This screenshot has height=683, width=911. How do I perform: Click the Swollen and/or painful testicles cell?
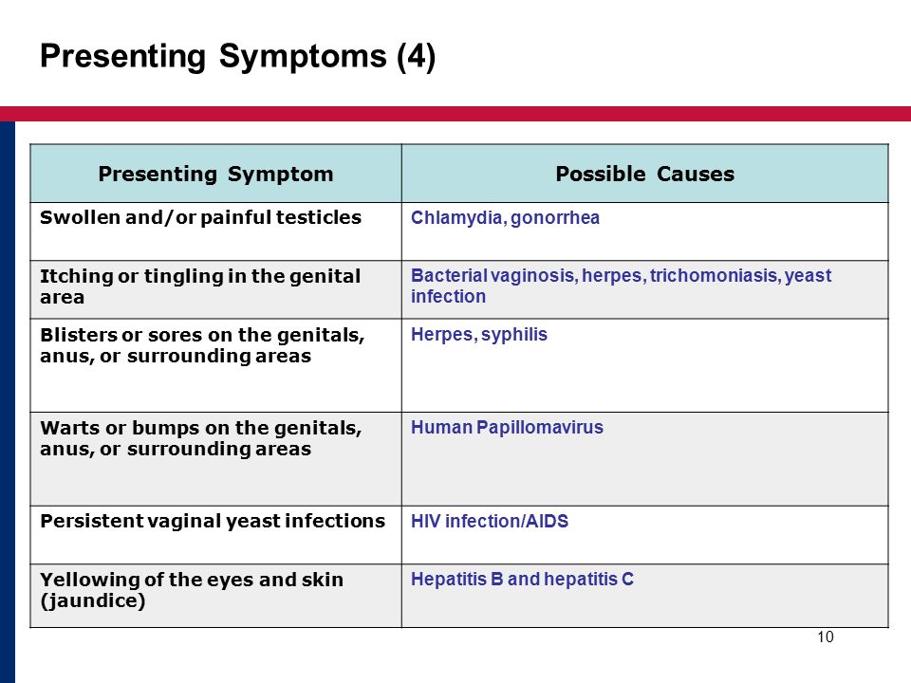tap(215, 231)
